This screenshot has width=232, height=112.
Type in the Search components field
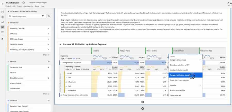tap(27, 16)
